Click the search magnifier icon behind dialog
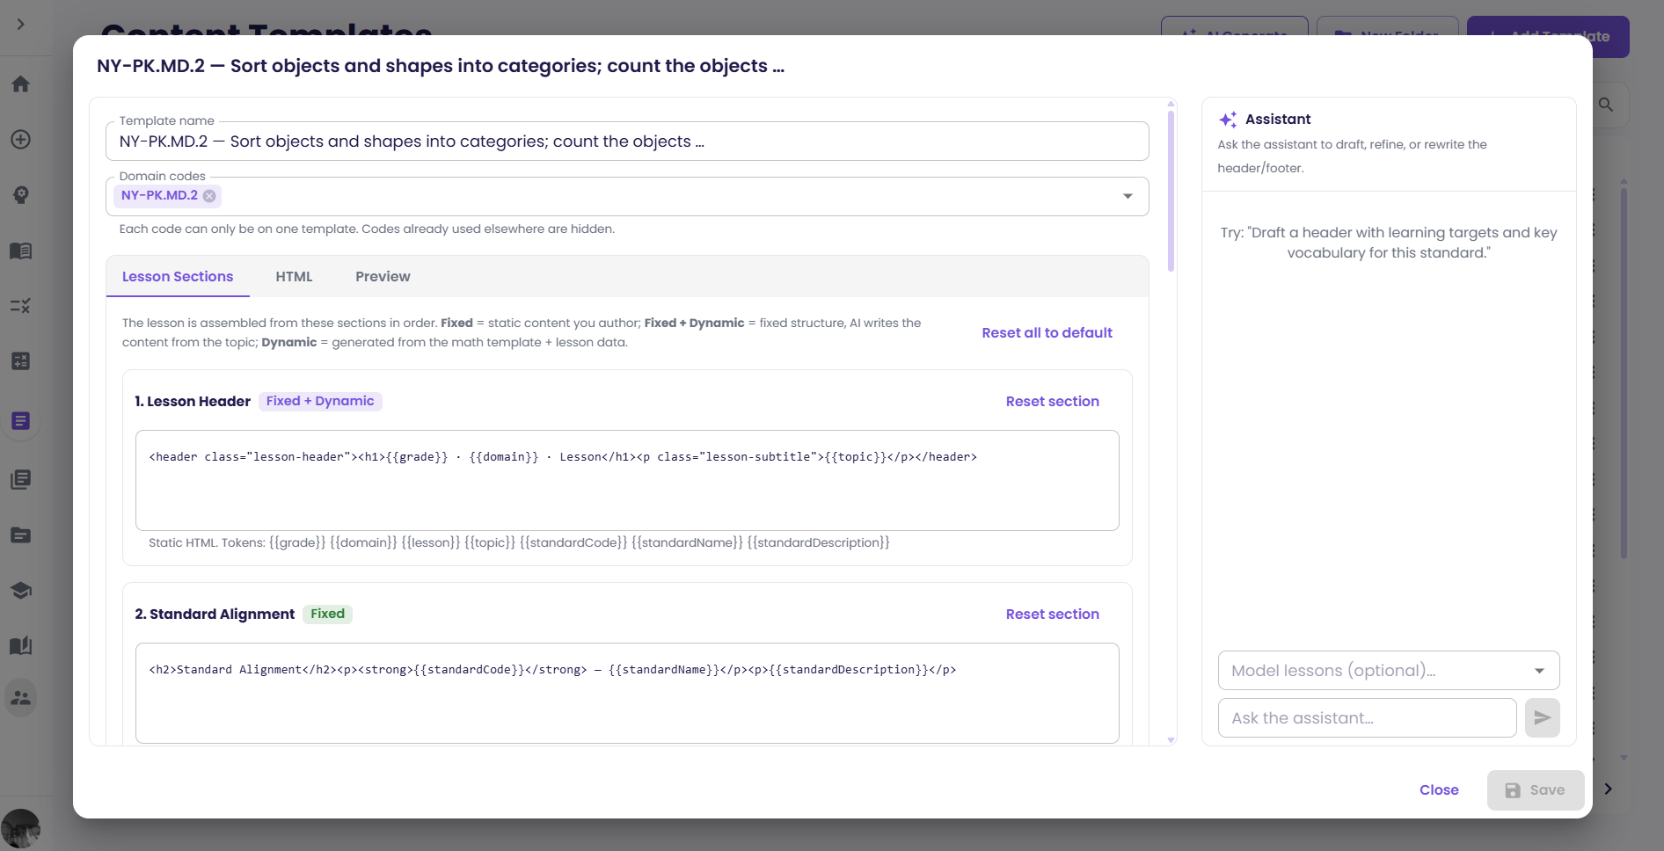 [1606, 105]
